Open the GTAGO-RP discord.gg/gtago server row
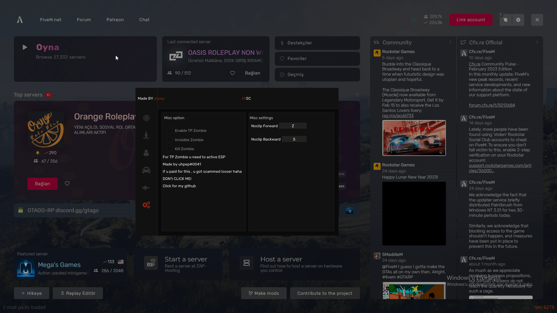 [75, 210]
